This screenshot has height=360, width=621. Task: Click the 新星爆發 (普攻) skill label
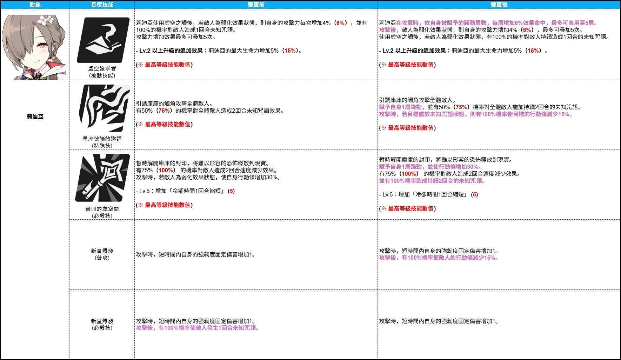[102, 254]
